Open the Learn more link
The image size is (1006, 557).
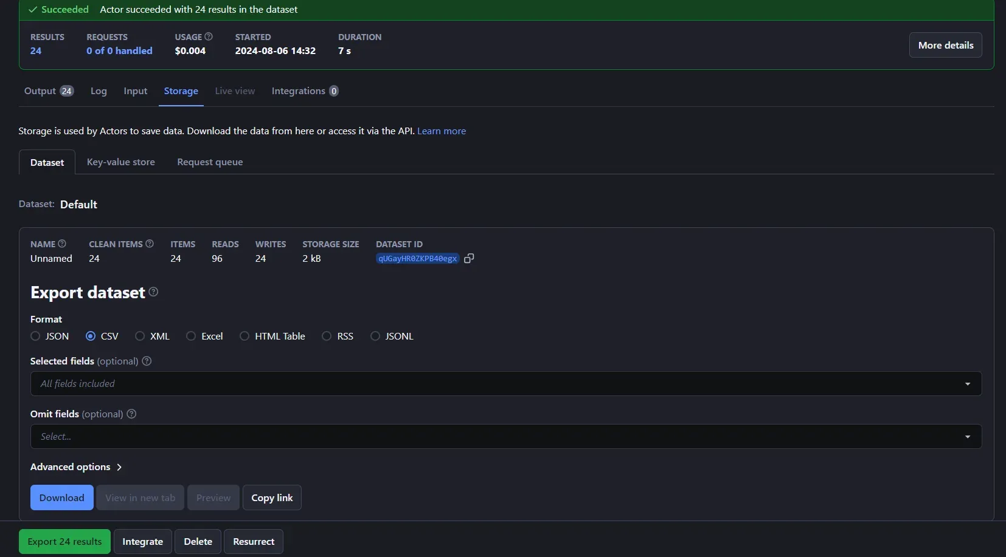(442, 131)
